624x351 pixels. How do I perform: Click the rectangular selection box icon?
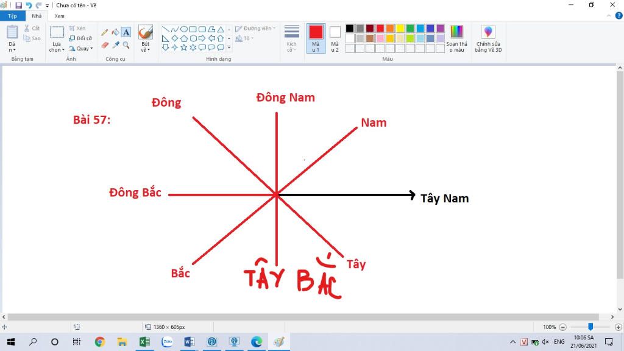[57, 32]
